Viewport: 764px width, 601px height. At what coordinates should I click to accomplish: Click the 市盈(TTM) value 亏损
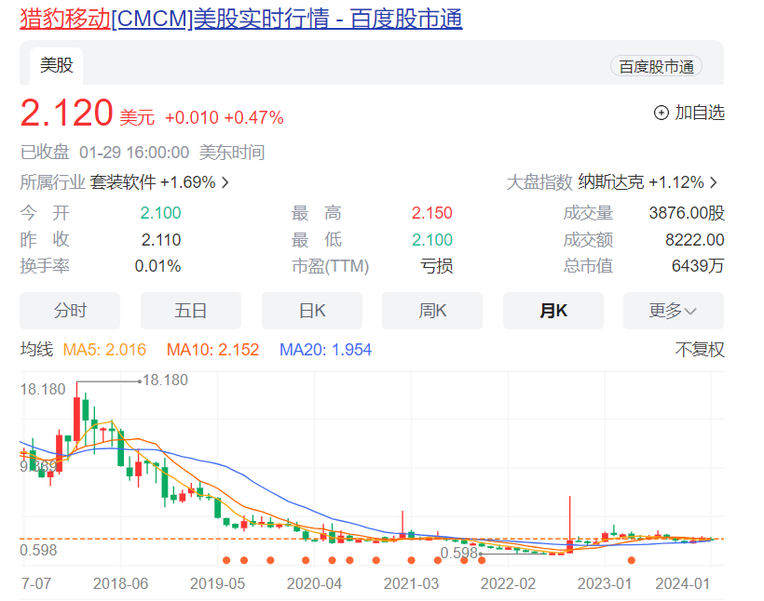(x=437, y=266)
